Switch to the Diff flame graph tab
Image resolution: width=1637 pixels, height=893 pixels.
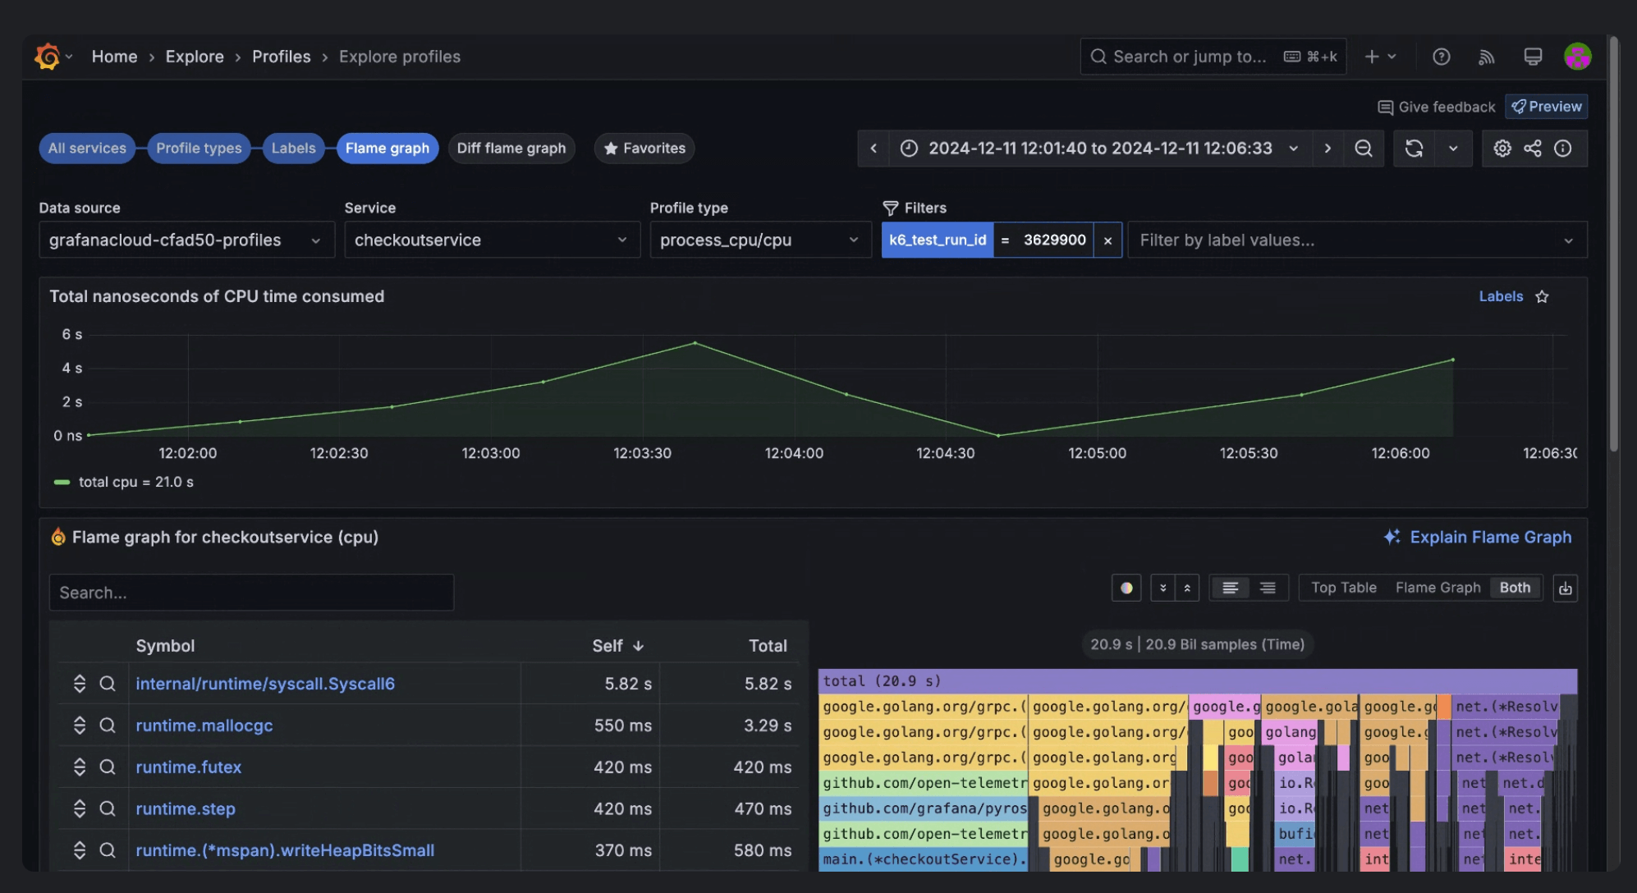point(511,148)
